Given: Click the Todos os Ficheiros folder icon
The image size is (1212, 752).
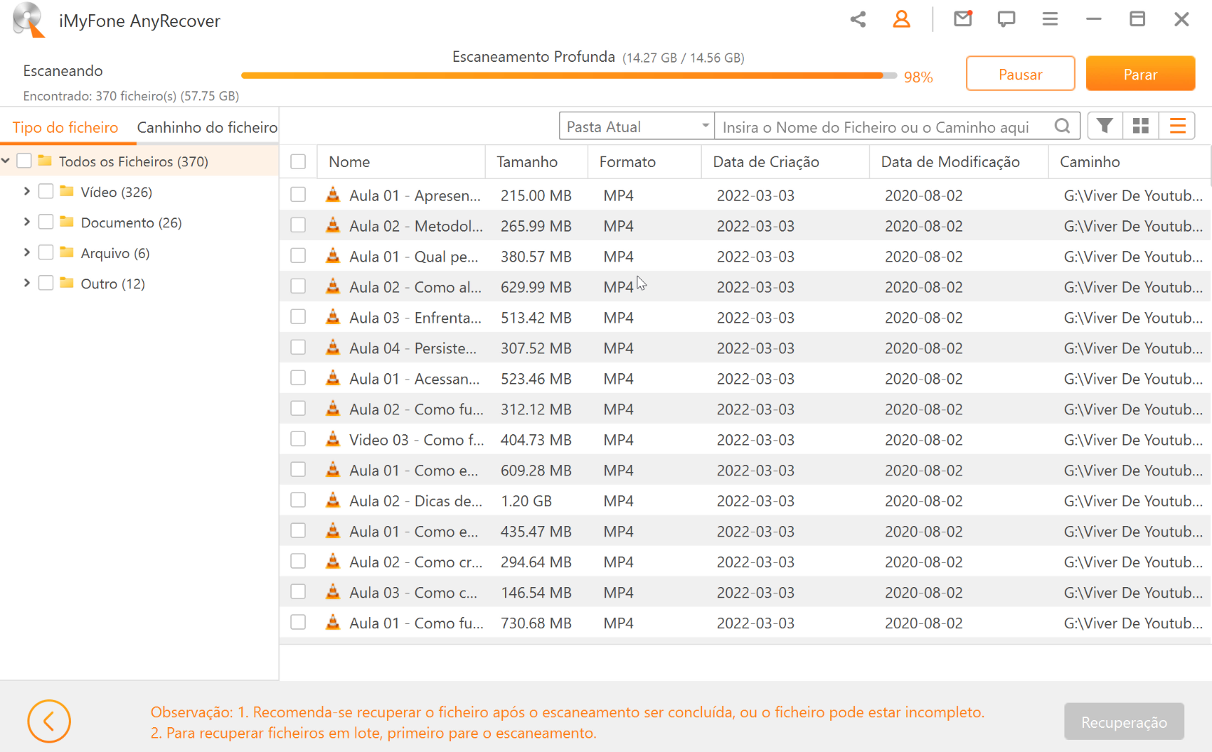Looking at the screenshot, I should coord(45,161).
